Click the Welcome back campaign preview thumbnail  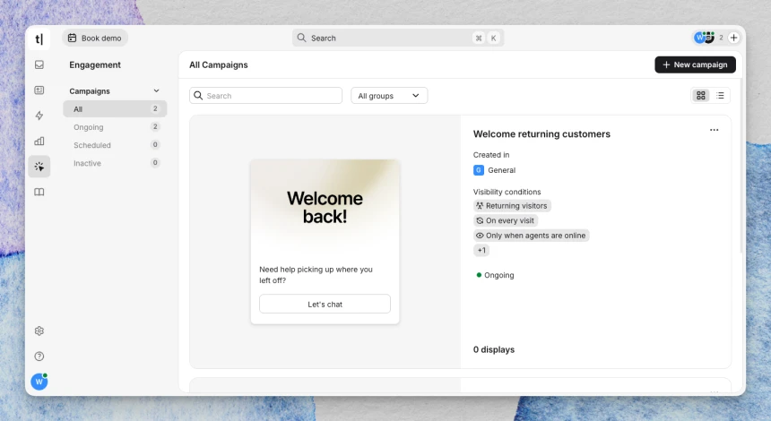(x=325, y=242)
